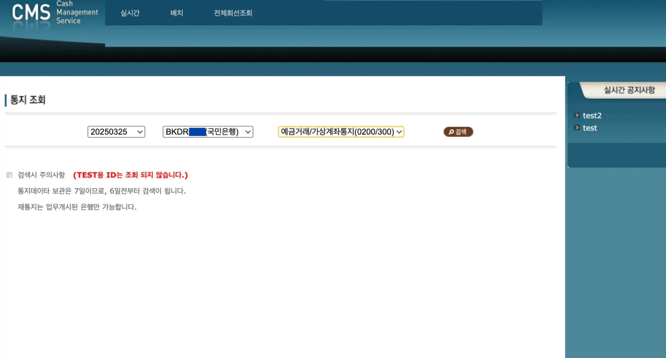Screen dimensions: 666x358
Task: Open the 실시간 menu
Action: [x=130, y=13]
